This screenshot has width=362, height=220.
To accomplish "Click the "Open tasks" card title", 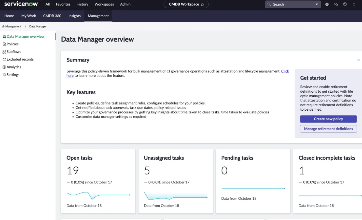I will tap(79, 158).
